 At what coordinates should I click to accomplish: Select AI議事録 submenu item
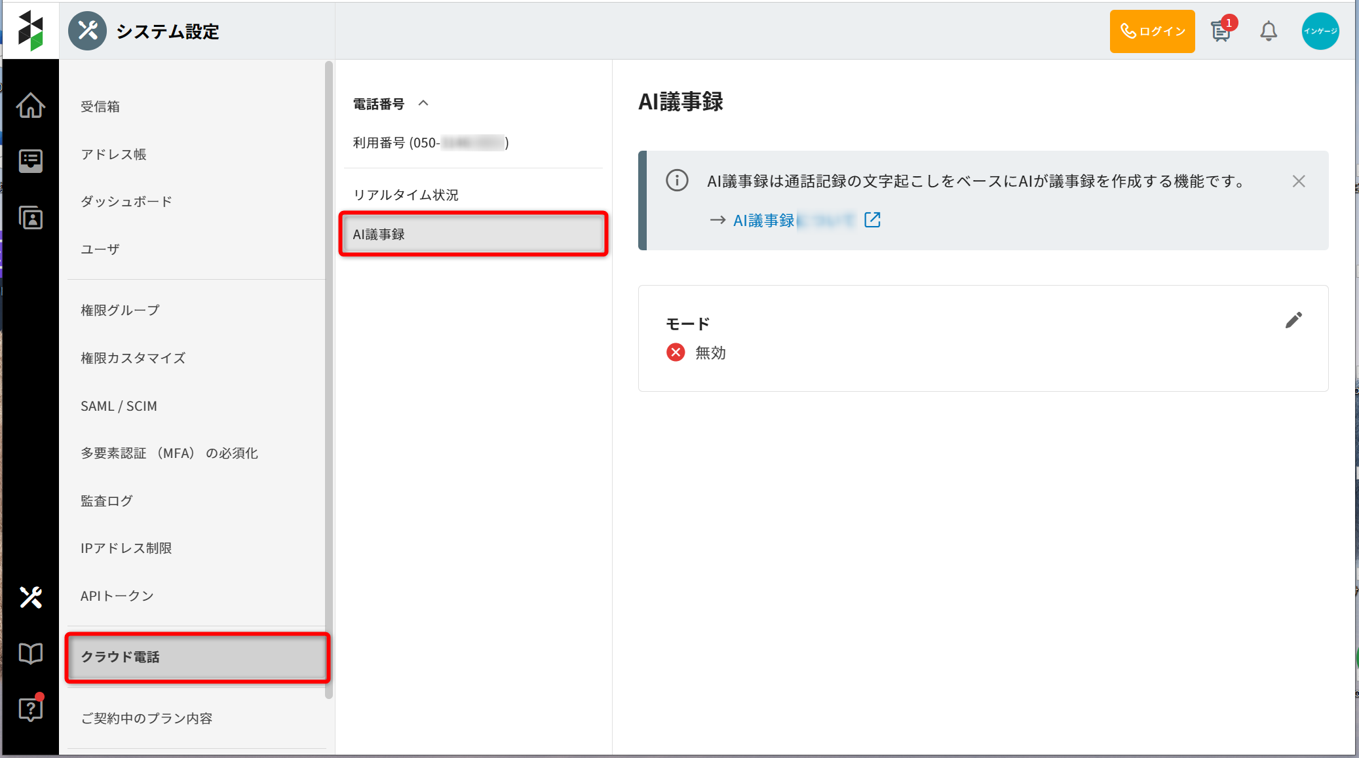pyautogui.click(x=473, y=234)
